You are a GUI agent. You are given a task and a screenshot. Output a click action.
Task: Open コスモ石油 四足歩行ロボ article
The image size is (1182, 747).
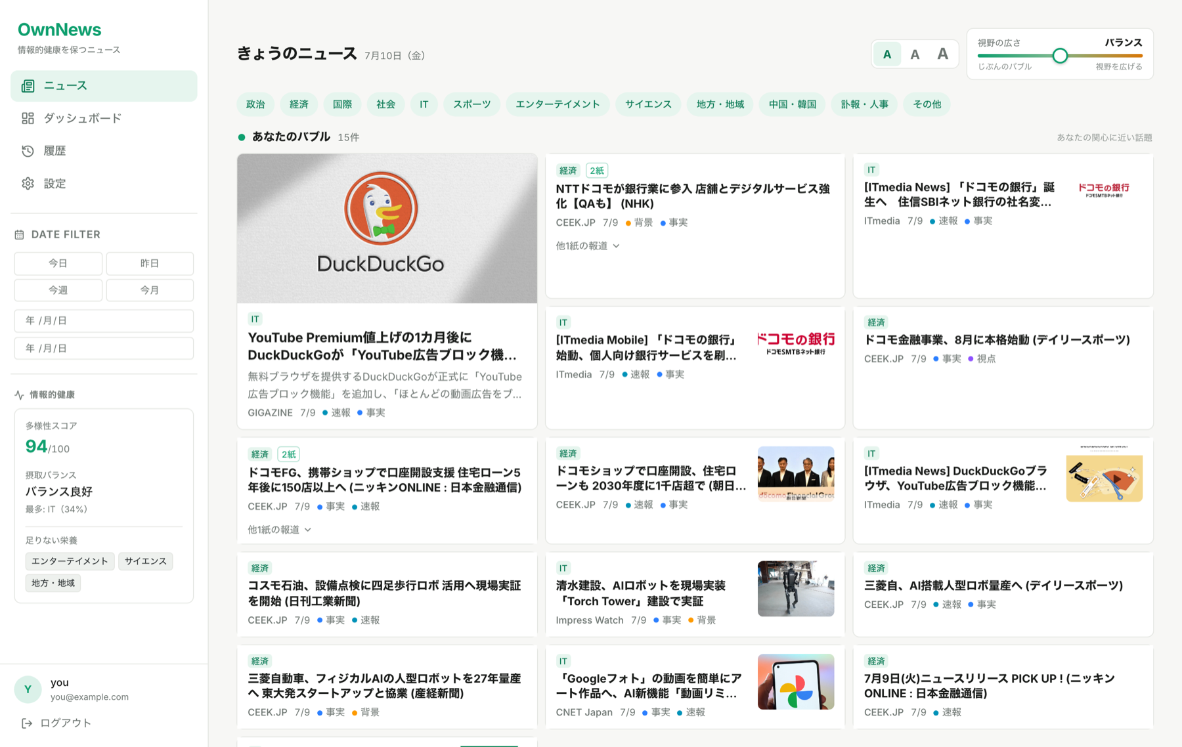(x=384, y=593)
